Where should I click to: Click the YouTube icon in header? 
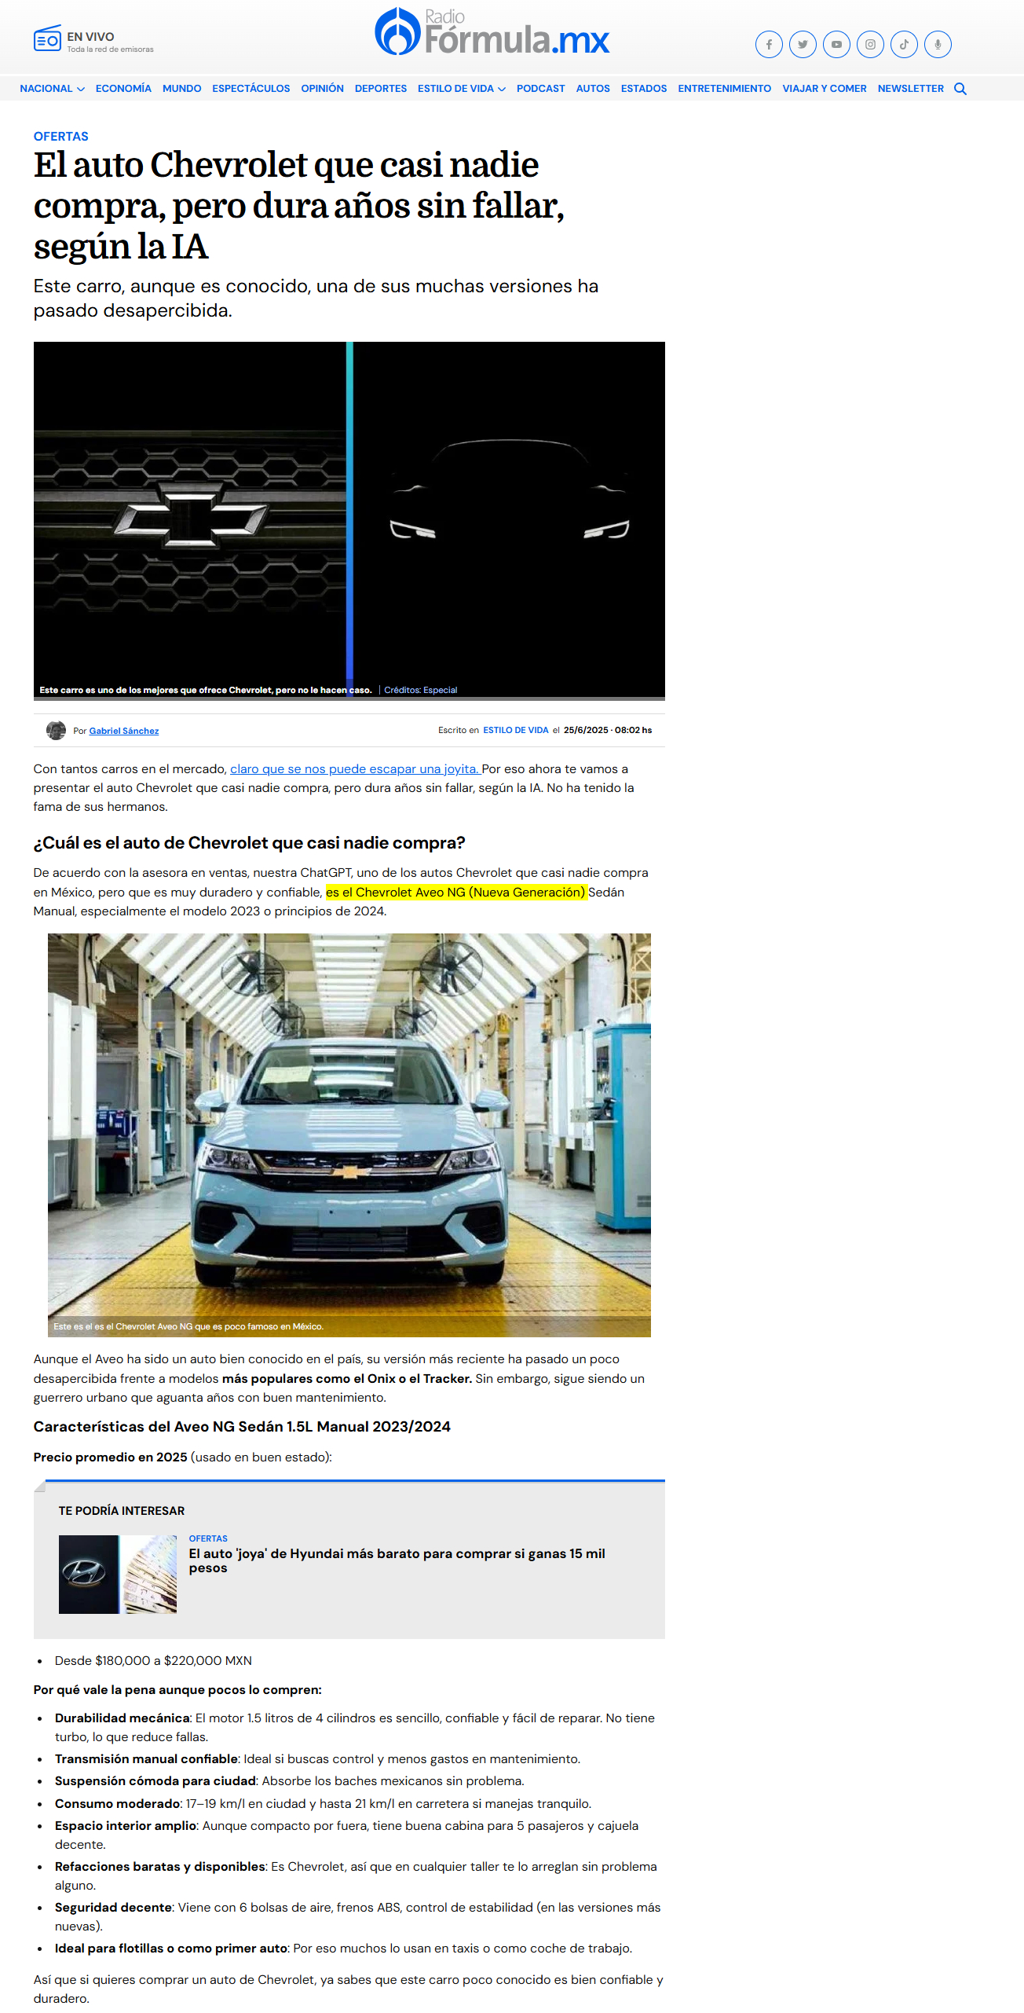pyautogui.click(x=836, y=45)
